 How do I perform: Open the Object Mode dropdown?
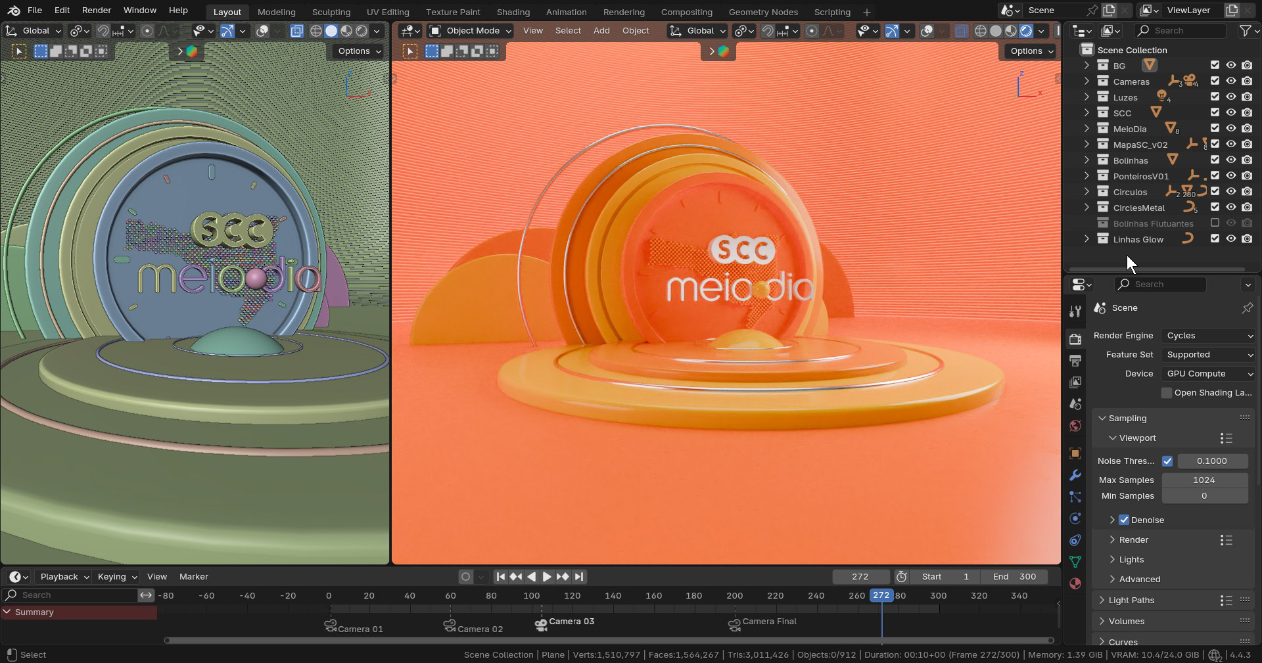coord(471,31)
